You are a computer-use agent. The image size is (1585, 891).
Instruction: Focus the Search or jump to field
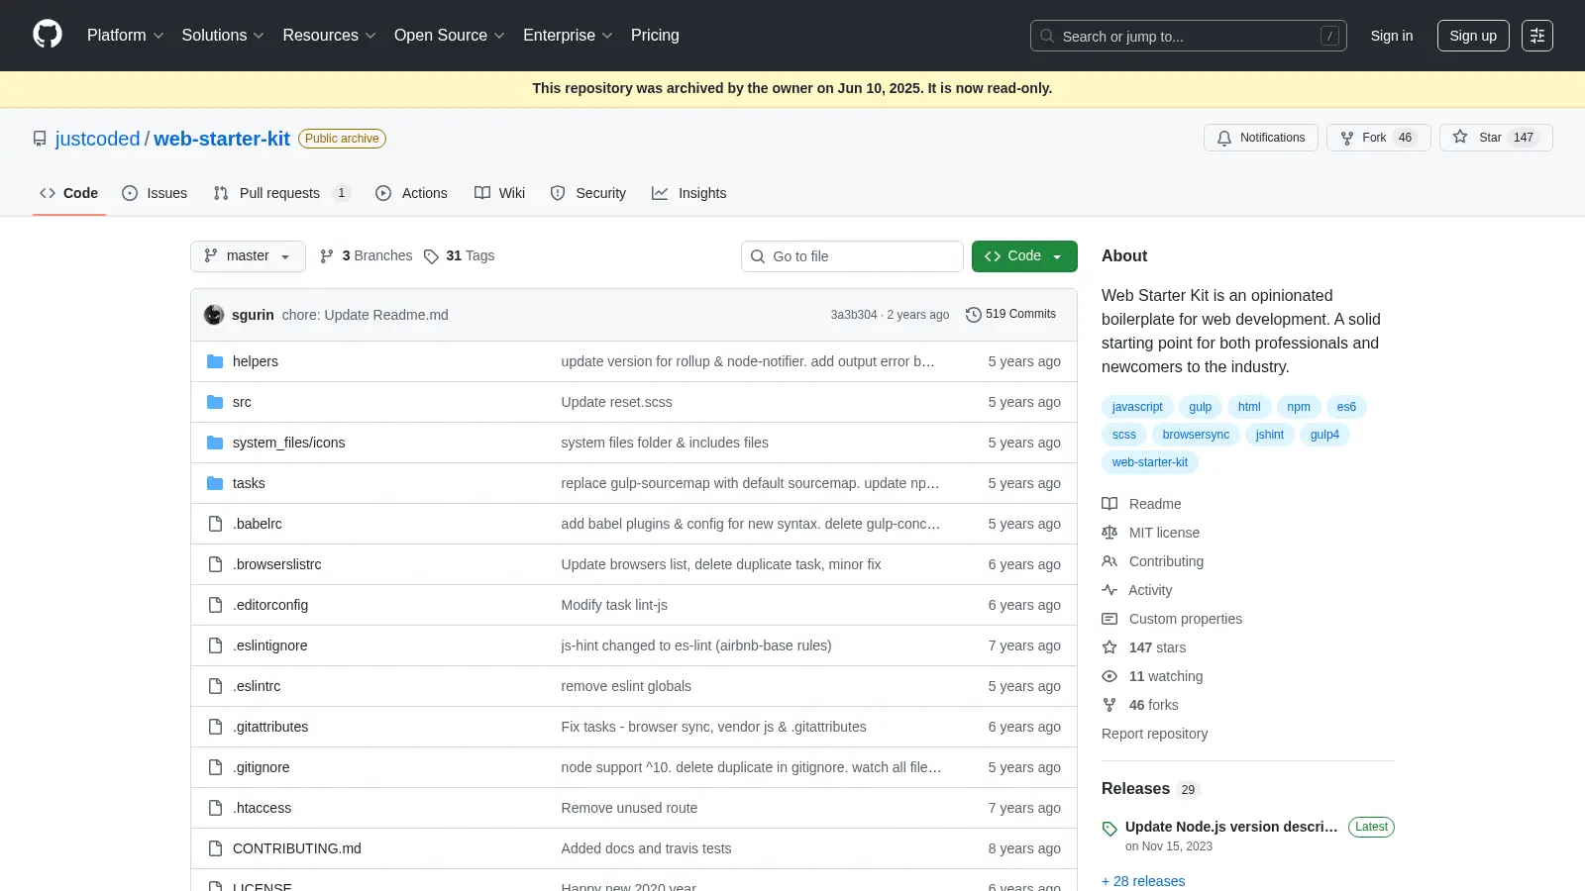click(x=1188, y=36)
